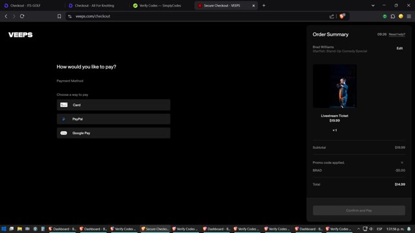Click the $14.99 total amount

399,184
